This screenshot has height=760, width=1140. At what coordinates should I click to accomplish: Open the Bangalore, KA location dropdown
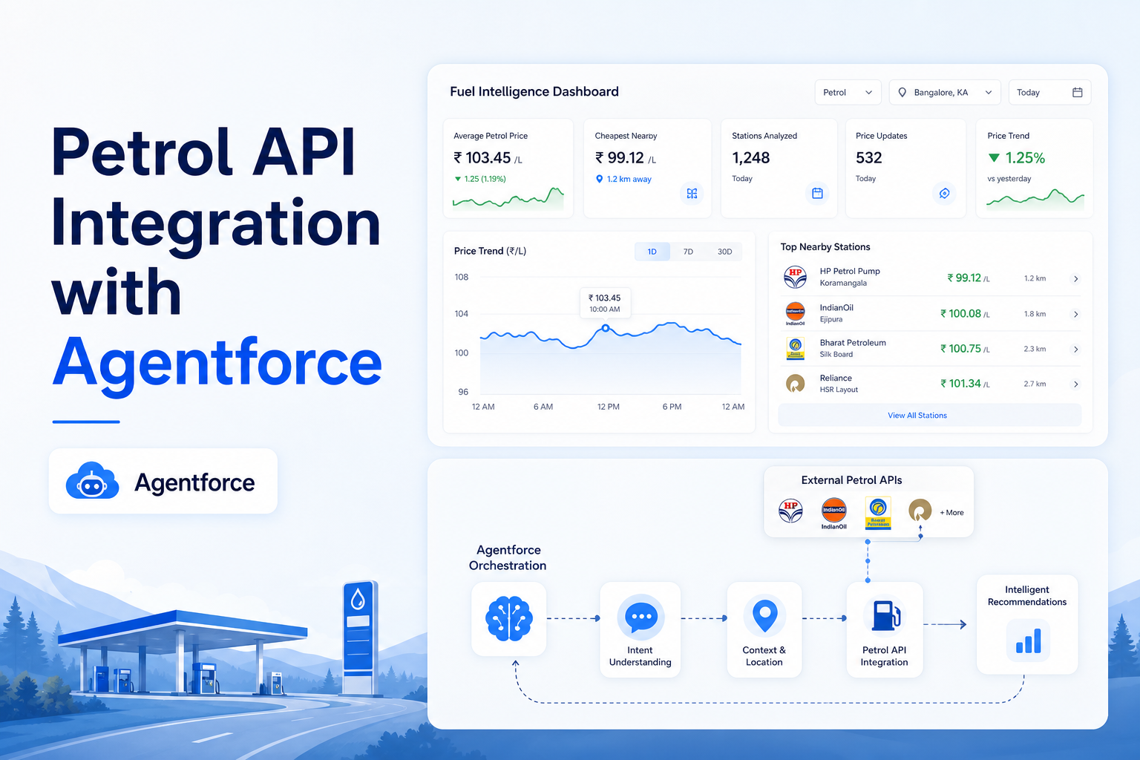coord(945,92)
